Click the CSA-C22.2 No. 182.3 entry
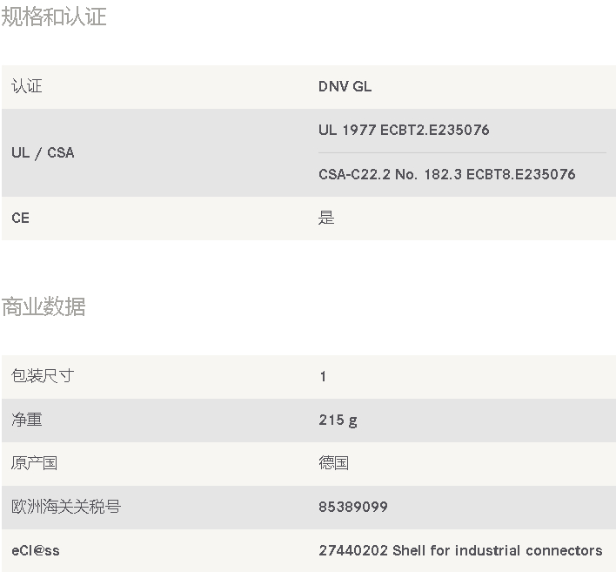Viewport: 616px width, 572px height. (x=446, y=174)
